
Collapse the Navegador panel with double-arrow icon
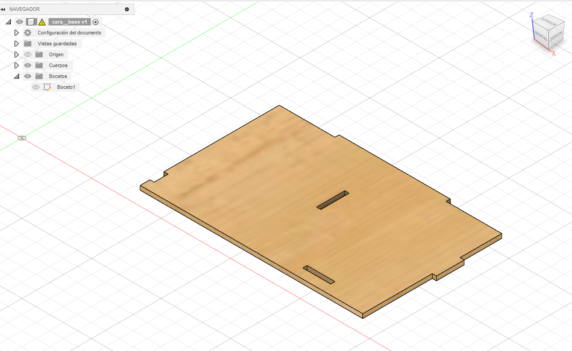pos(3,9)
